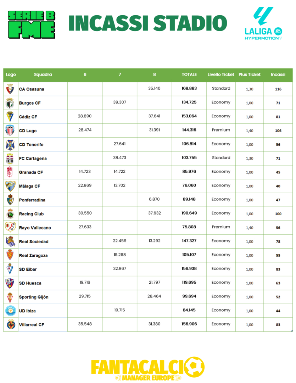This screenshot has height=383, width=296.
Task: Click the Cádiz CF yellow crest
Action: tap(10, 117)
